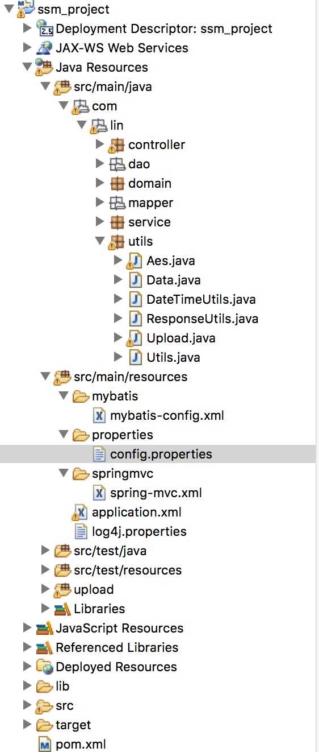Screen dimensions: 319x752
Task: Expand the dao package
Action: (100, 164)
